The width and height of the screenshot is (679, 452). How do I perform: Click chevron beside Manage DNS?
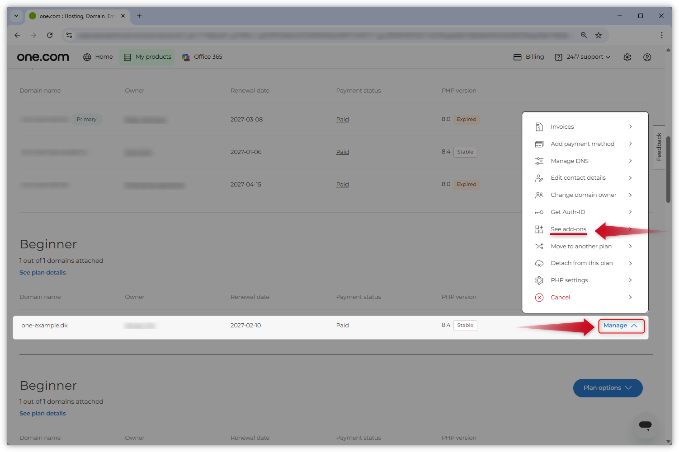pyautogui.click(x=631, y=161)
